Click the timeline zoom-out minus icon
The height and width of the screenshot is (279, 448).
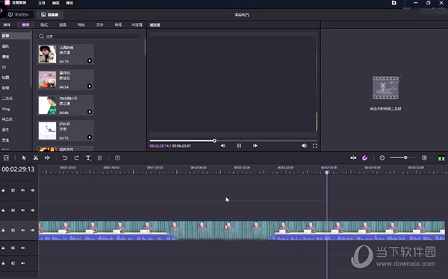point(382,158)
